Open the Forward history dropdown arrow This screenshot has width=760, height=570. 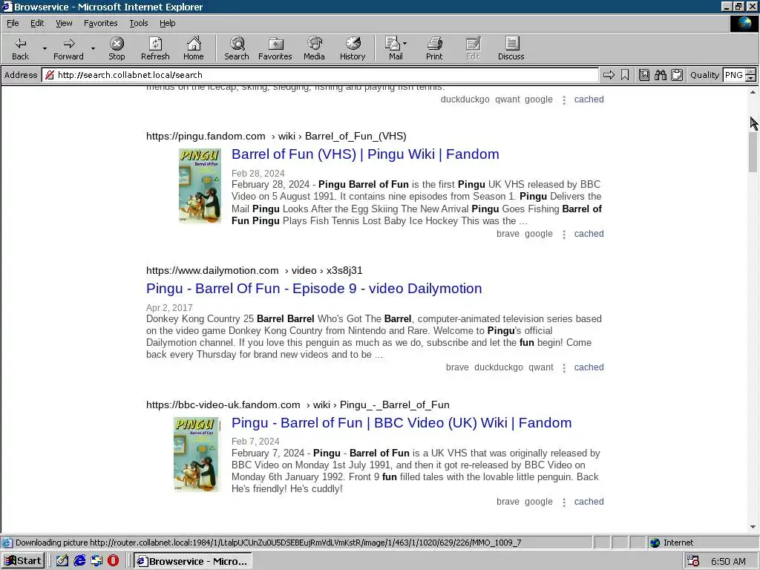(x=93, y=48)
